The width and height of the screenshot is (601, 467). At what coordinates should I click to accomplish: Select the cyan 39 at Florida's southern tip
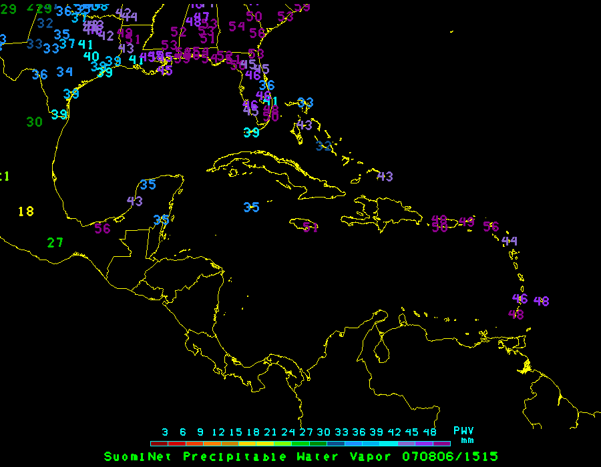coord(251,132)
